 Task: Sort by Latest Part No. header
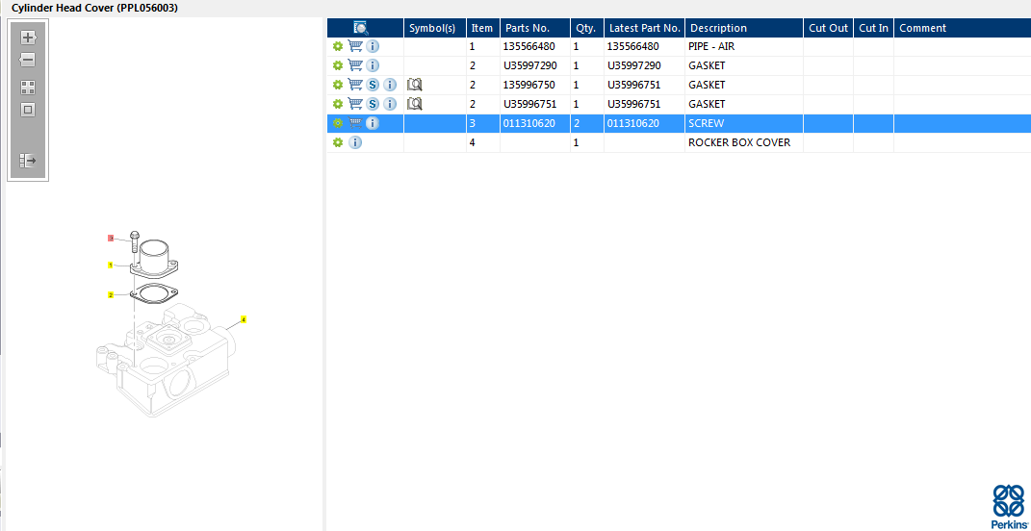(x=644, y=28)
